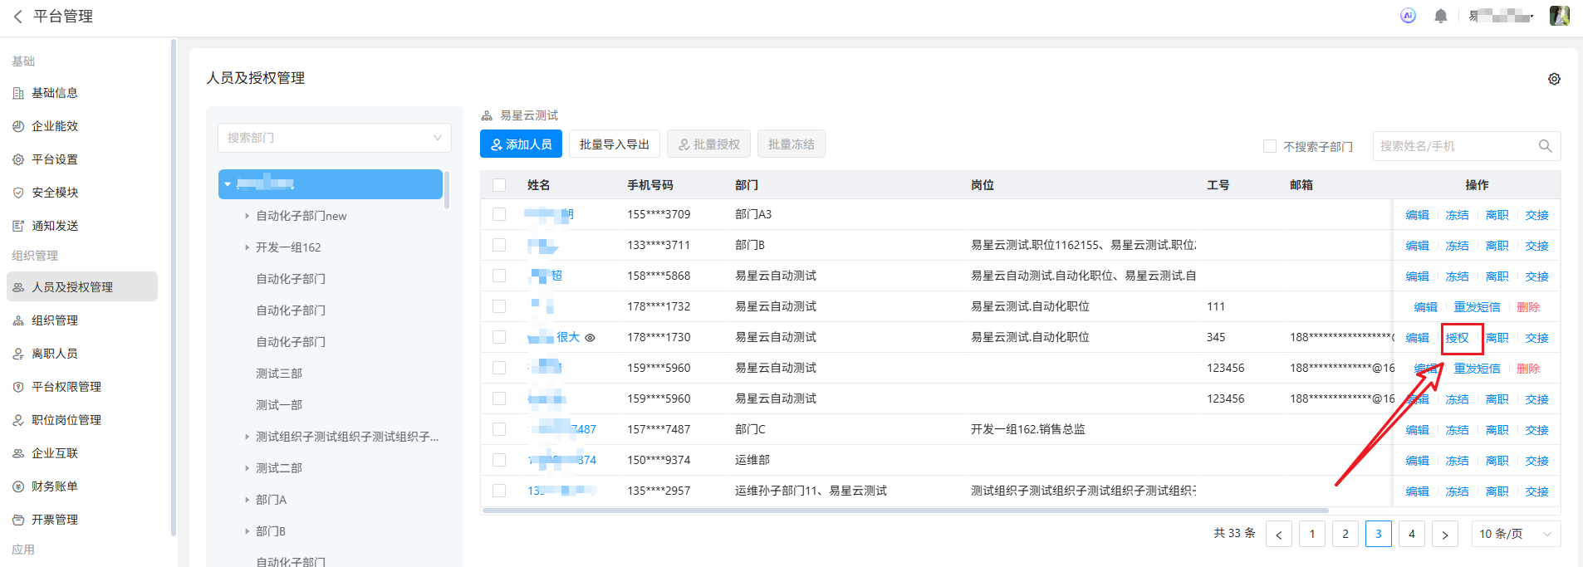
Task: Check the row with phone 158****5868
Action: click(499, 276)
